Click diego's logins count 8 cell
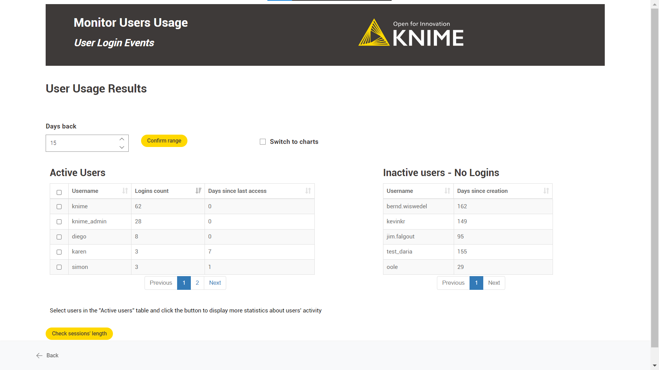 click(x=168, y=237)
